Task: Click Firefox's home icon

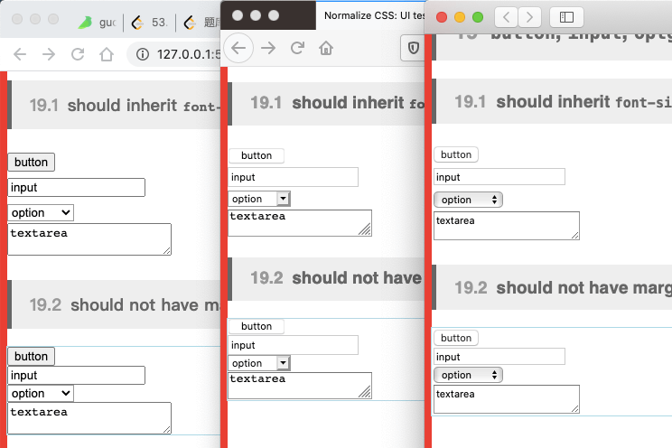Action: point(326,48)
